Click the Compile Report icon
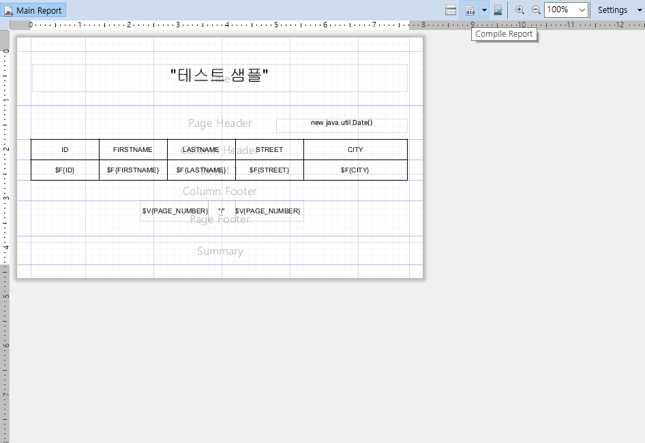645x443 pixels. pos(470,10)
